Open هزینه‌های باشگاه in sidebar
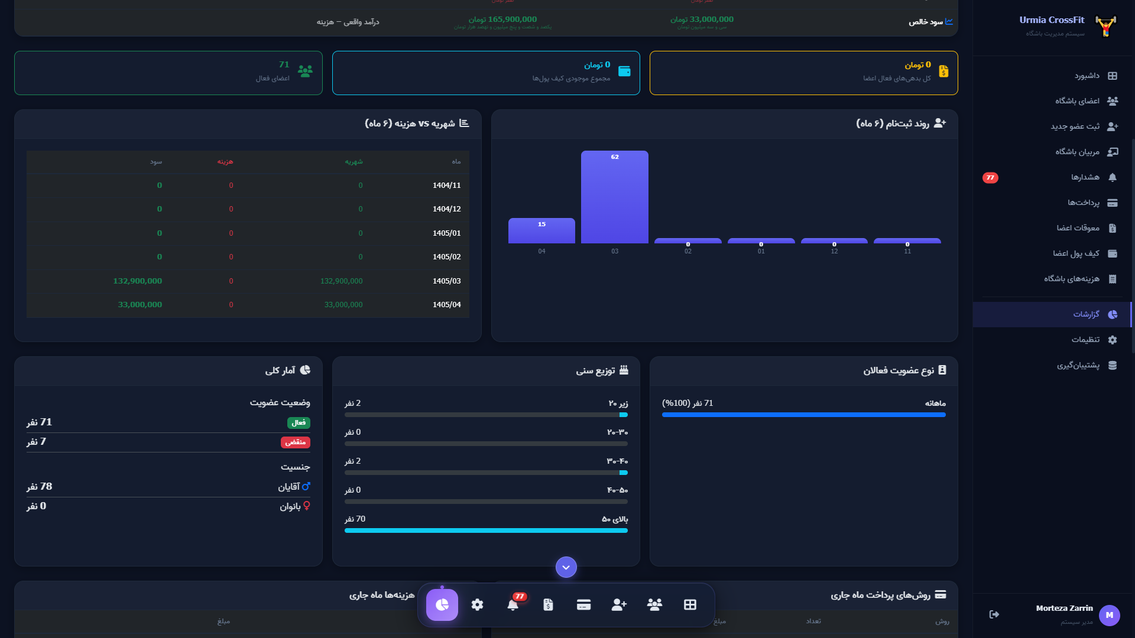 click(x=1052, y=279)
